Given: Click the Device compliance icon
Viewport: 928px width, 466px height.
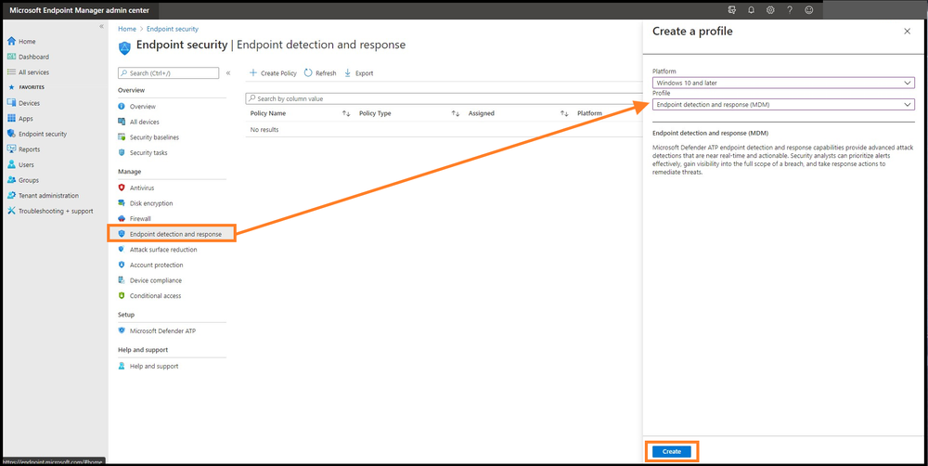Looking at the screenshot, I should click(122, 280).
